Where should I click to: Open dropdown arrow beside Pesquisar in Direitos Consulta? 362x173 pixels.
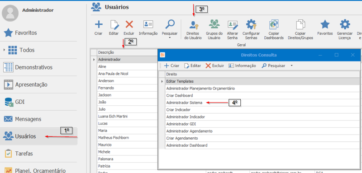pos(291,65)
